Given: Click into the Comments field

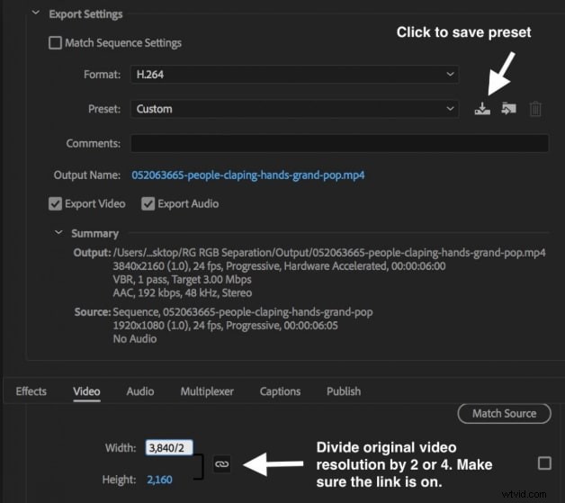Looking at the screenshot, I should (339, 143).
